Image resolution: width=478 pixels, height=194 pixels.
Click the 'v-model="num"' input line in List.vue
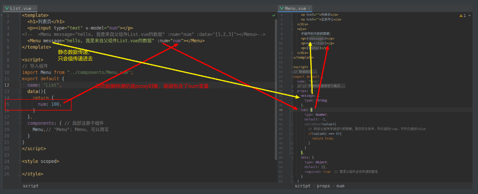pos(80,28)
